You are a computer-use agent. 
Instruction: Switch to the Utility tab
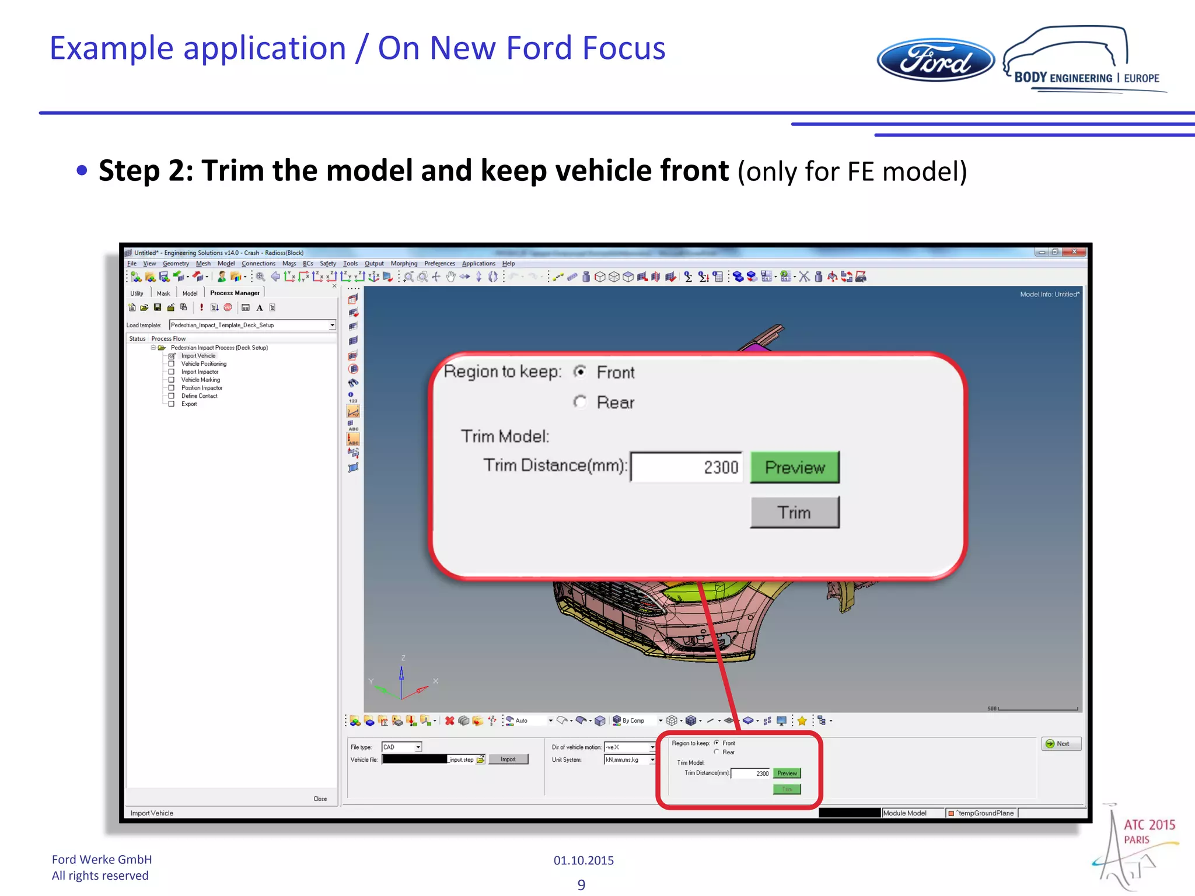(137, 293)
